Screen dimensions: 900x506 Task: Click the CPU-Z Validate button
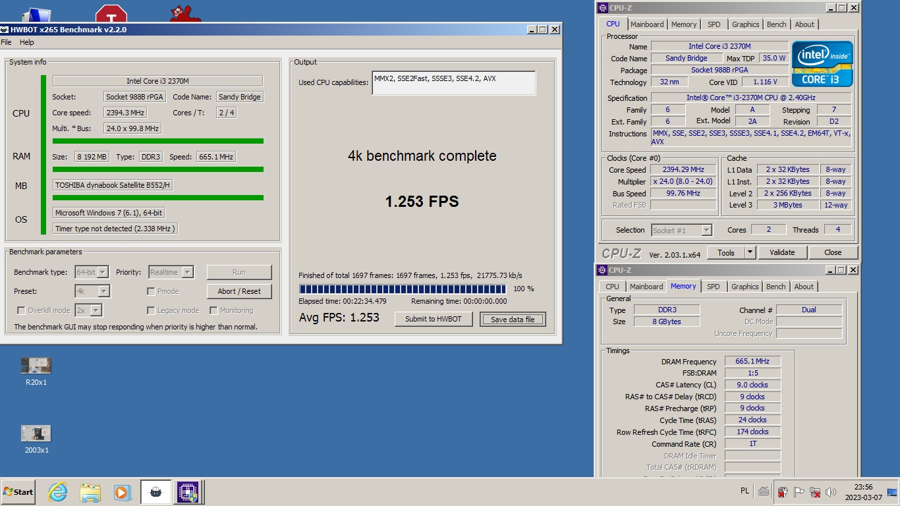(781, 252)
